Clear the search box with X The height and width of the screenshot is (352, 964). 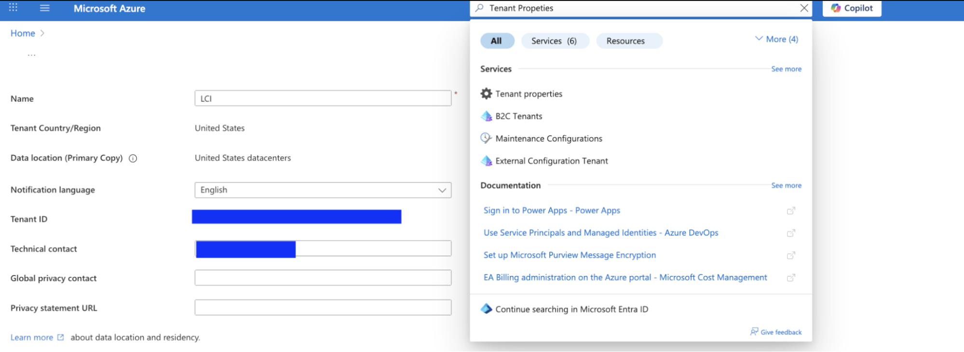click(804, 8)
